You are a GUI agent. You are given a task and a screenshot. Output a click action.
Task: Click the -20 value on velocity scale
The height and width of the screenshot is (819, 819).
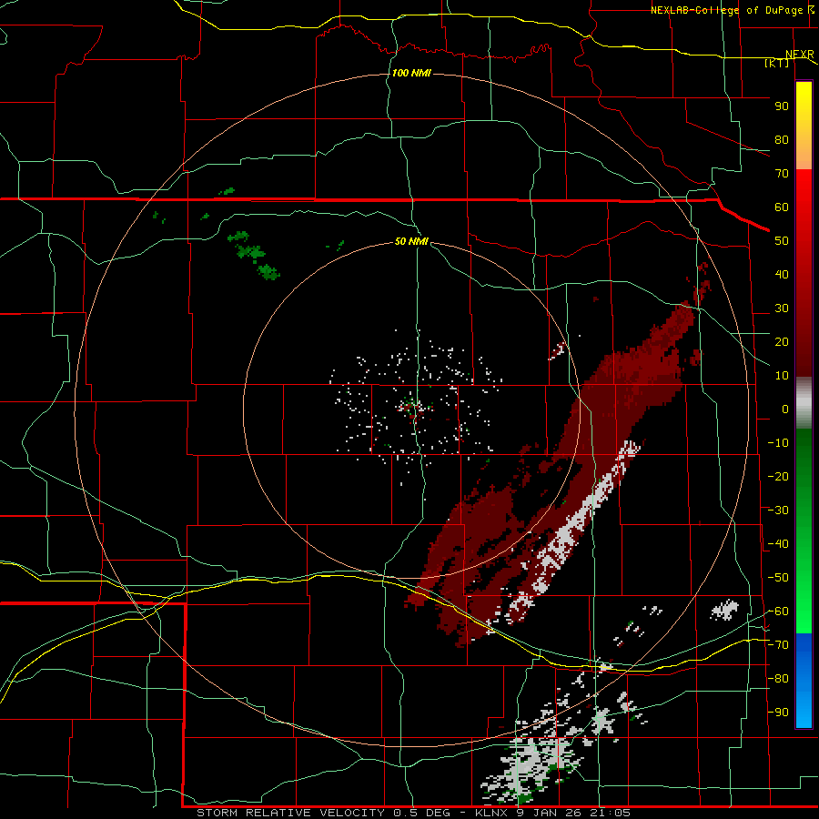[778, 476]
